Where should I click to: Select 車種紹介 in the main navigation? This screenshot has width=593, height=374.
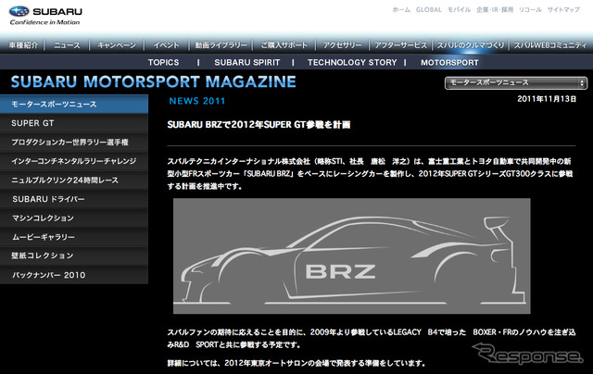23,45
